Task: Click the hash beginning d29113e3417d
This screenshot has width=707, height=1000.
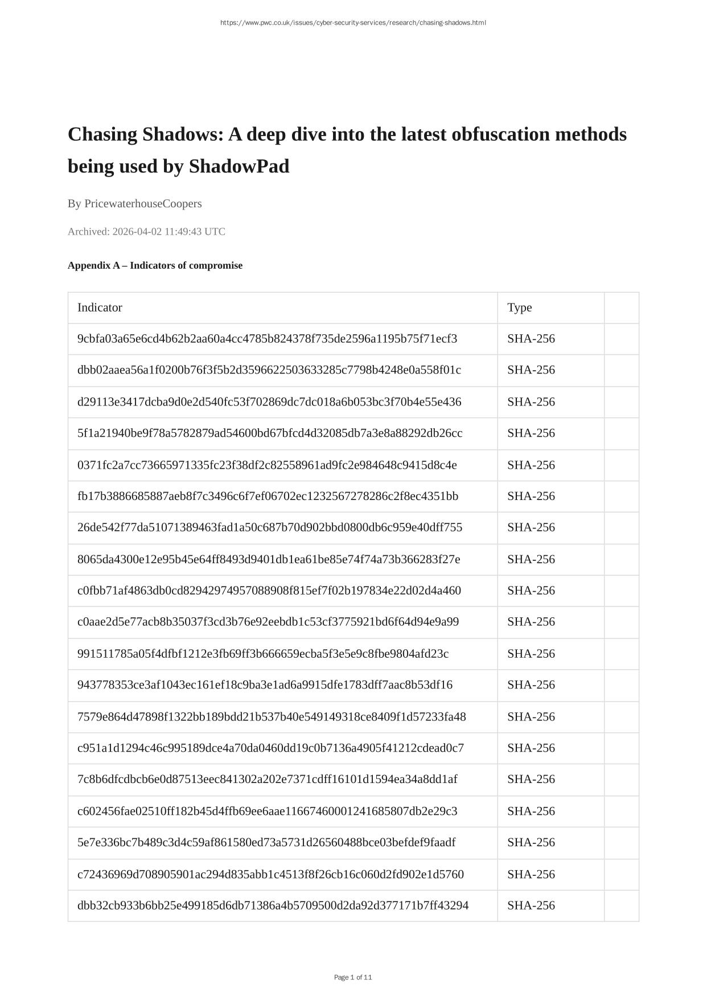Action: click(269, 402)
